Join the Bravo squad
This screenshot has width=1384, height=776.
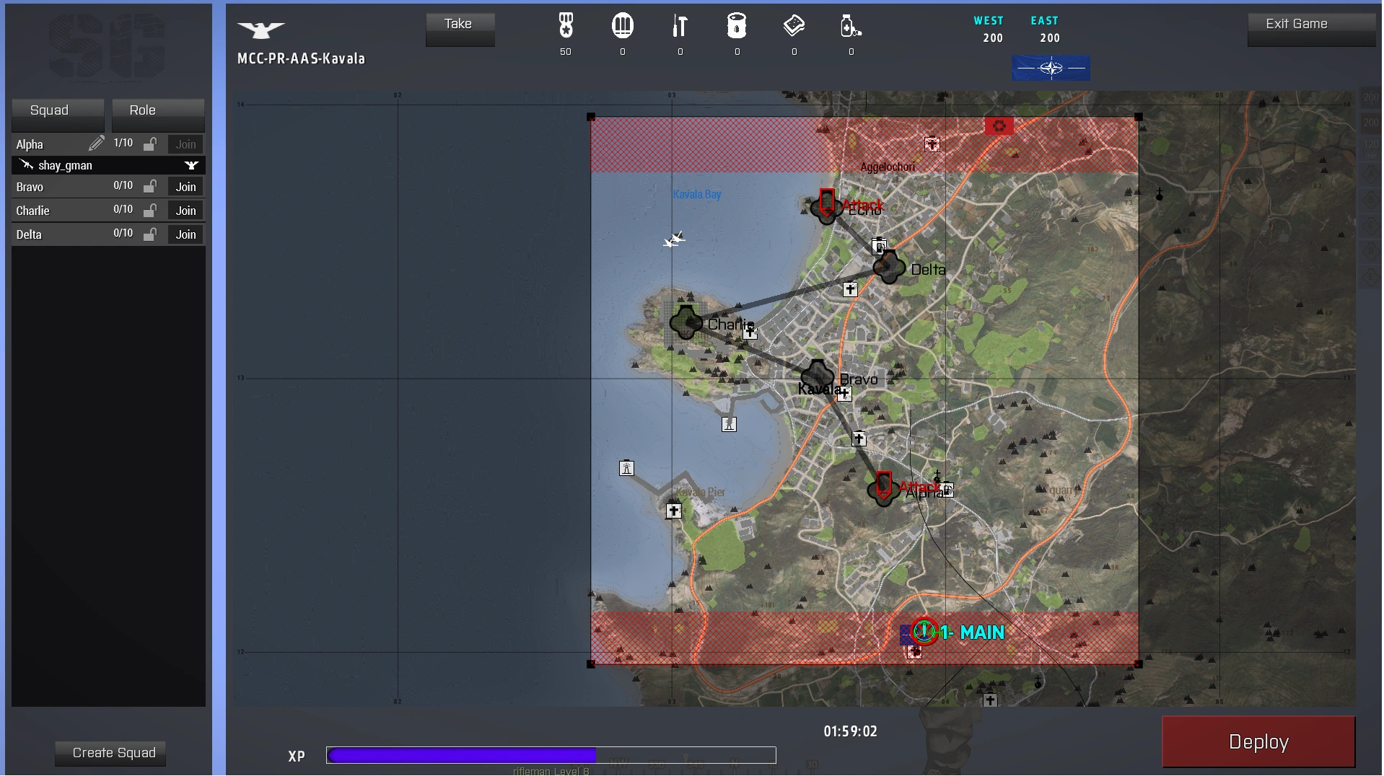point(186,187)
